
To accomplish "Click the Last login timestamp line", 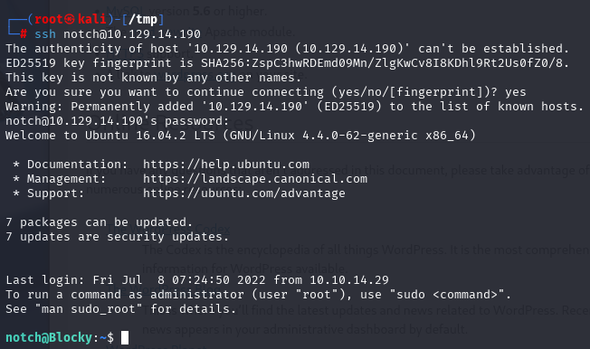I will [x=197, y=280].
